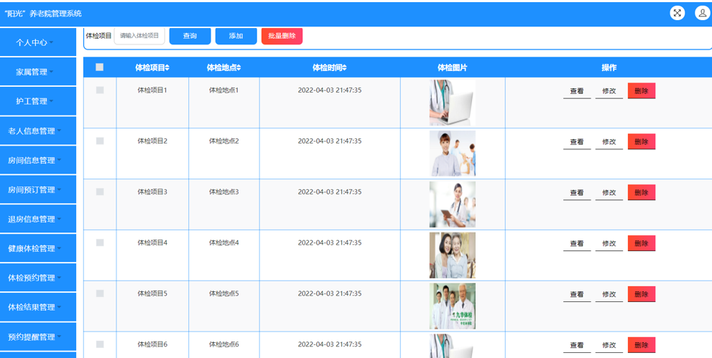View details of 体检项目5 with 查看
Viewport: 712px width, 358px height.
[577, 294]
